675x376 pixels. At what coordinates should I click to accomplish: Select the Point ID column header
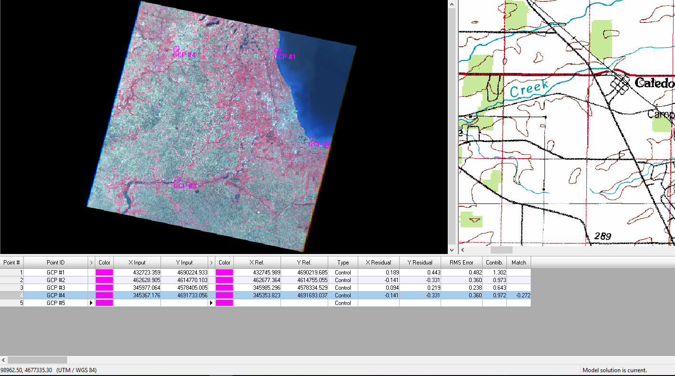coord(55,262)
